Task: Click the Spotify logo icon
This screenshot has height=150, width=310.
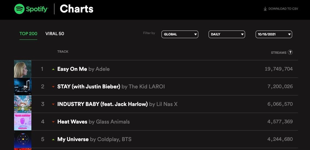Action: point(19,9)
